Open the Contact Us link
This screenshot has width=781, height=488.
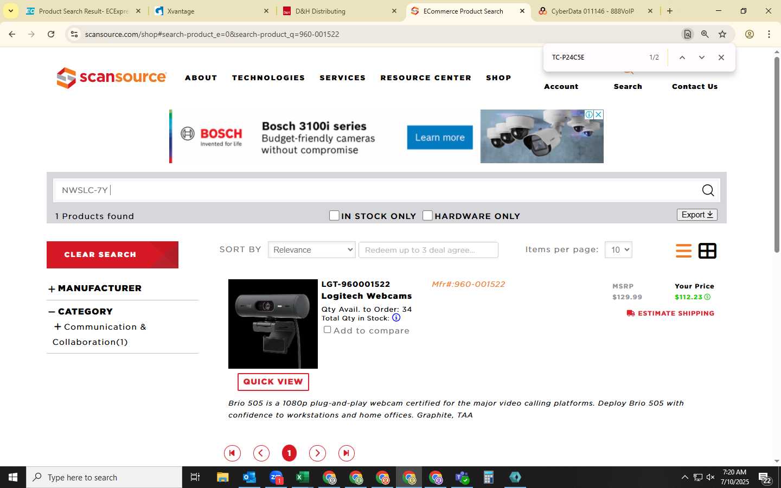pyautogui.click(x=695, y=86)
